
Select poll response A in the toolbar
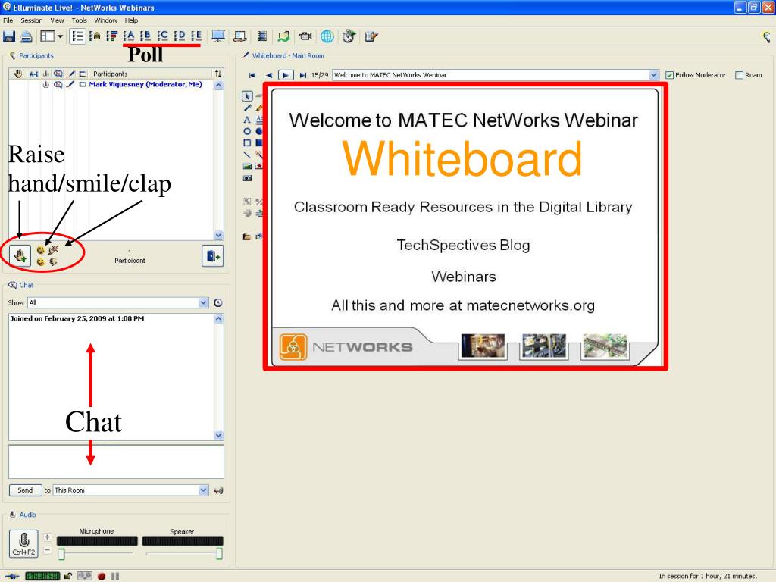[129, 36]
